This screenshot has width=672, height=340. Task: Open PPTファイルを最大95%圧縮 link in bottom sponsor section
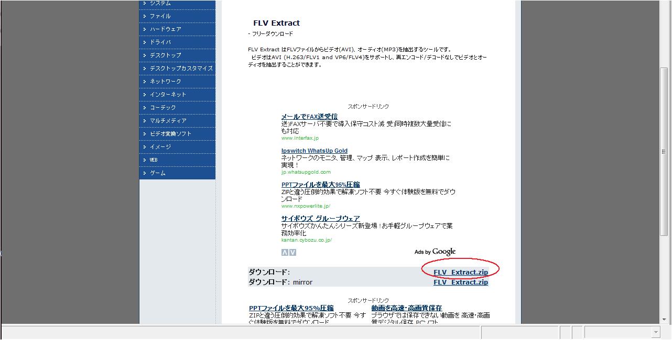point(291,308)
